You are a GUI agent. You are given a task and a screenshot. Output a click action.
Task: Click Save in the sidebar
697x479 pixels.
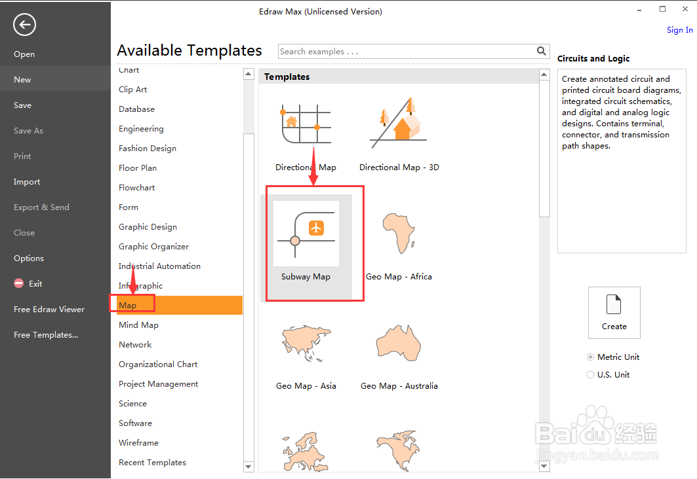(23, 105)
